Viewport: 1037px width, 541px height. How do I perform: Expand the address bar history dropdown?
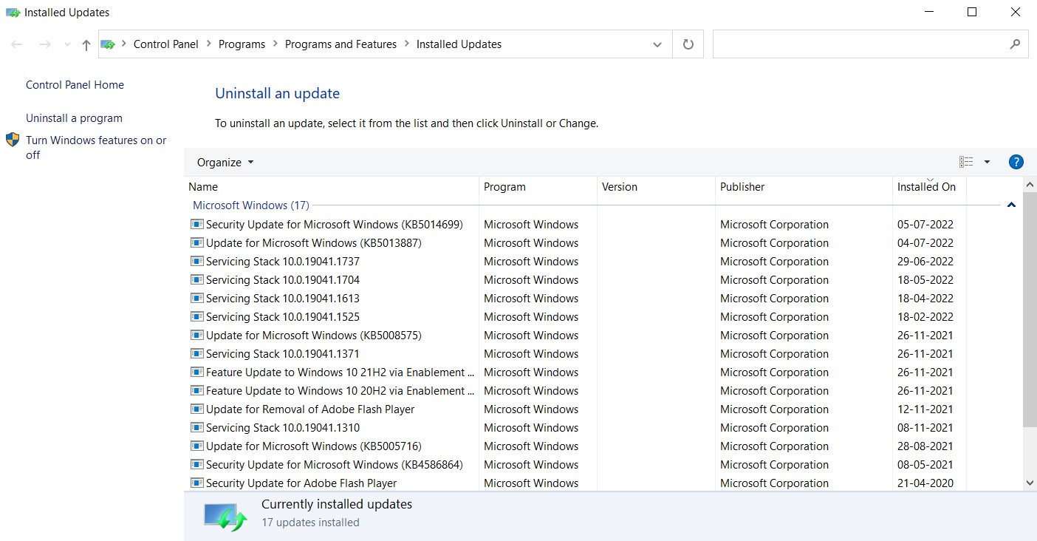[657, 44]
